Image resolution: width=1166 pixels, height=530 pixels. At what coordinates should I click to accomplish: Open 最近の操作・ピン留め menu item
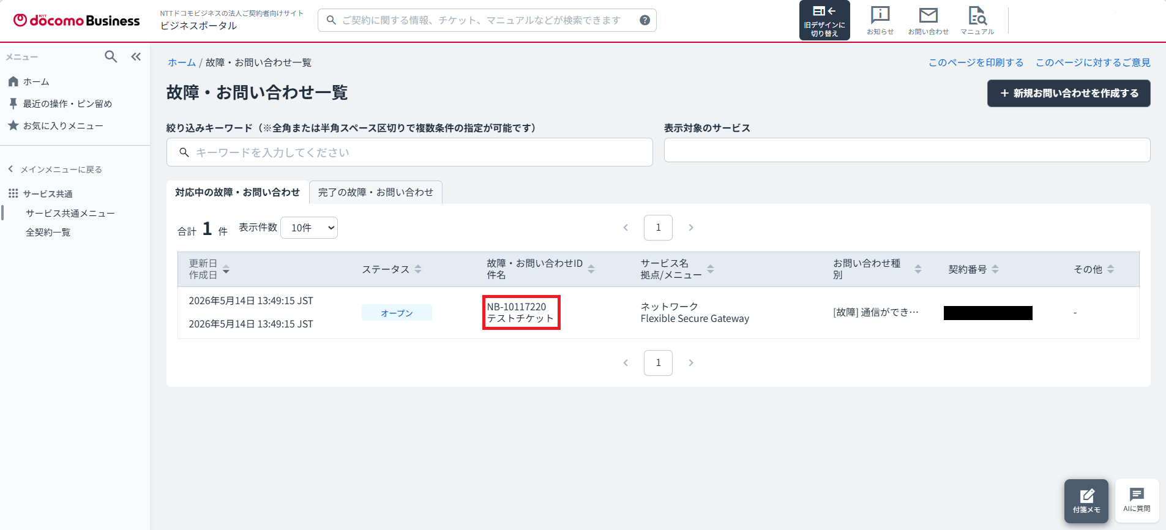click(x=67, y=103)
